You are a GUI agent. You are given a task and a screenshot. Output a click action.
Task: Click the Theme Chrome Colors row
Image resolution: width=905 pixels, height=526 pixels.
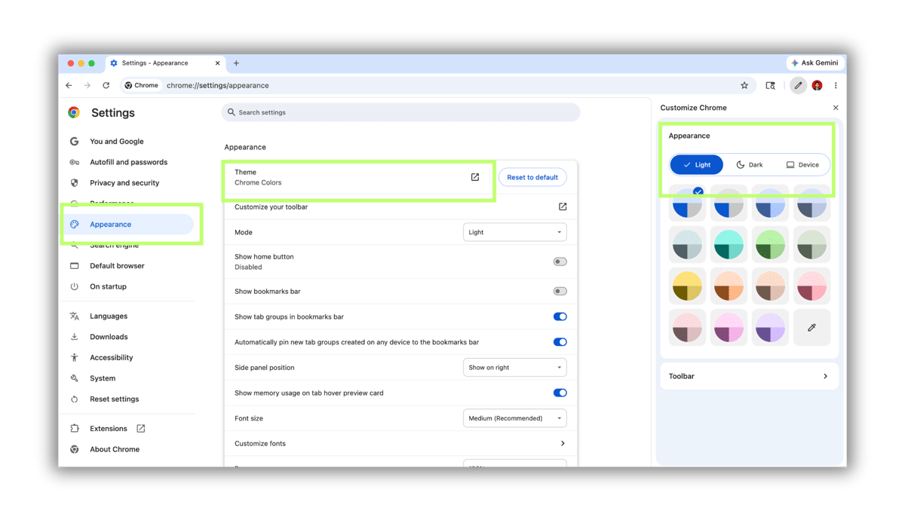point(358,177)
